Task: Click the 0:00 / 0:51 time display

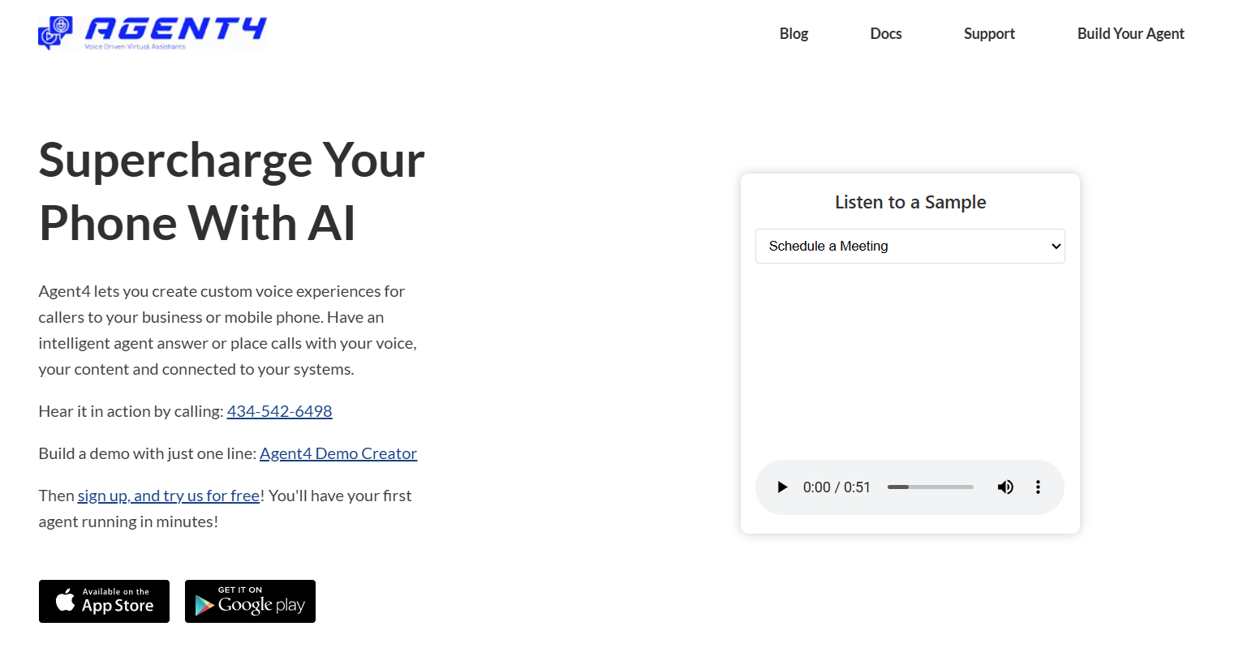Action: (x=837, y=487)
